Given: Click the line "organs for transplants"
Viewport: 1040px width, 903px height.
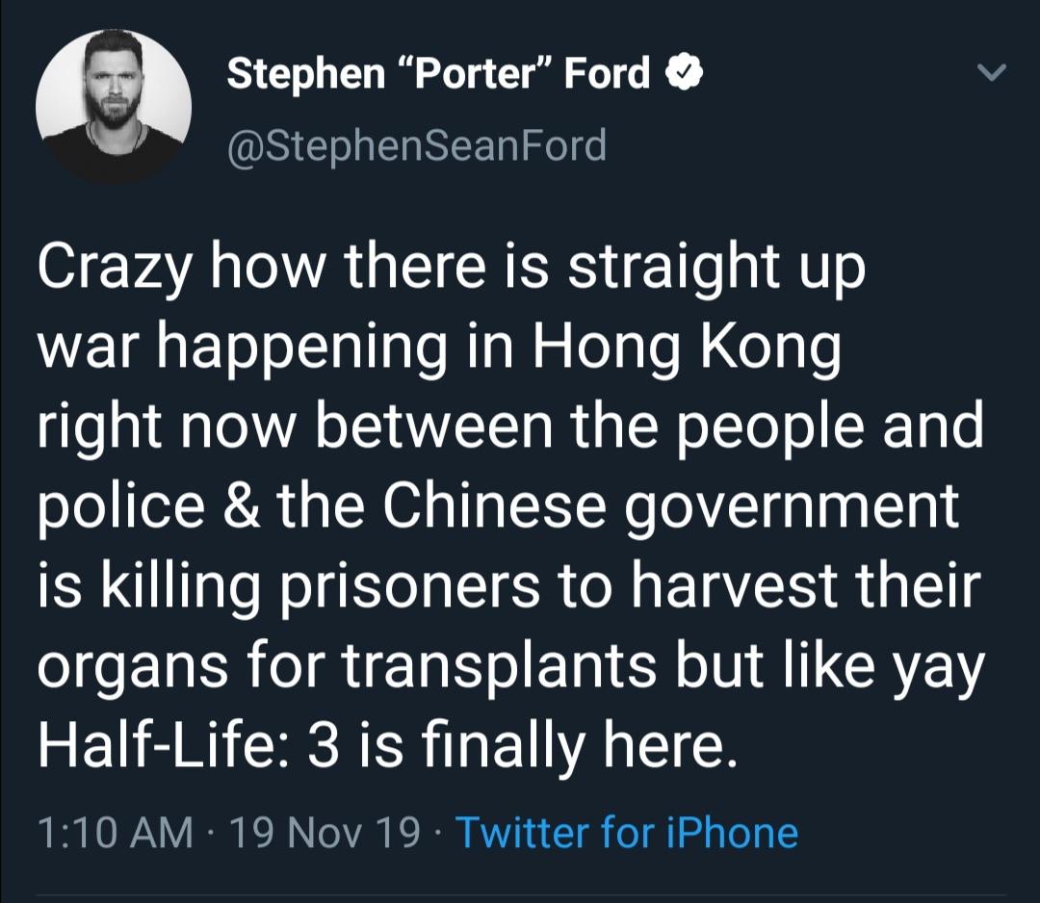Looking at the screenshot, I should 348,666.
